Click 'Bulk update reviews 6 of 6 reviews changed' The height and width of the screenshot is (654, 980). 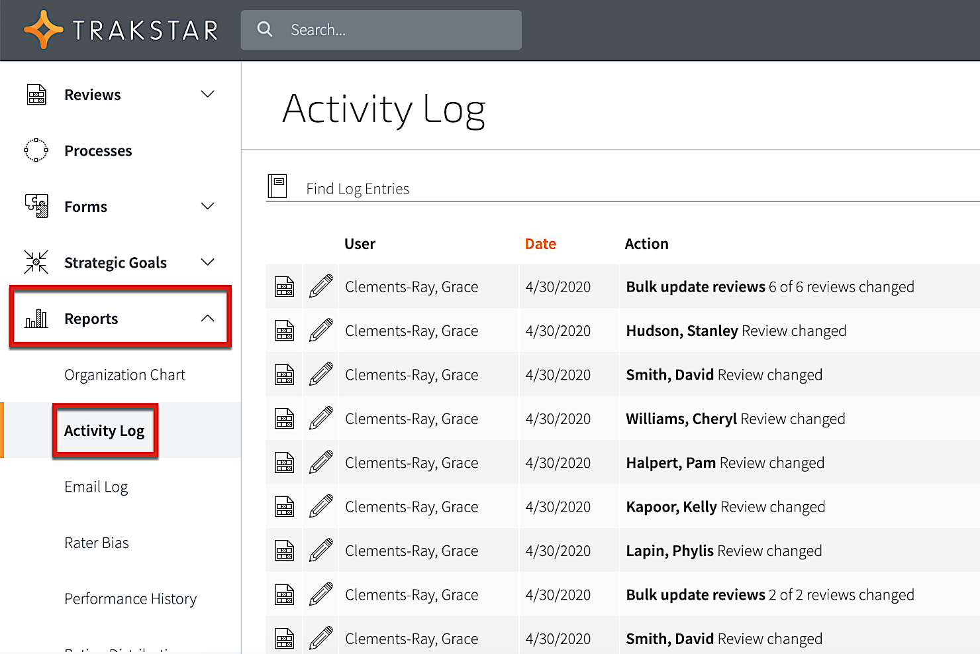pyautogui.click(x=770, y=287)
